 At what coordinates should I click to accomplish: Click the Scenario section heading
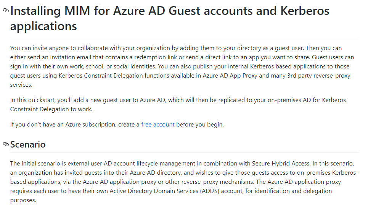pyautogui.click(x=28, y=144)
